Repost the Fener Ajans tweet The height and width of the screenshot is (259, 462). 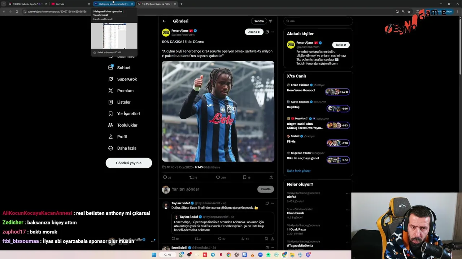coord(192,177)
